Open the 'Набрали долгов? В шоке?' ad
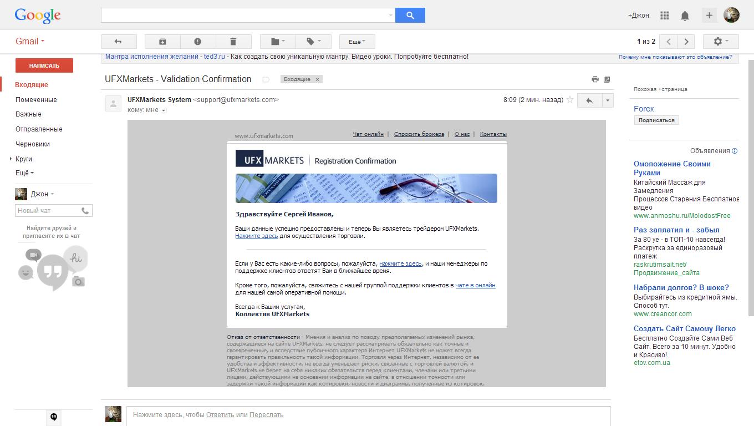 (x=681, y=287)
